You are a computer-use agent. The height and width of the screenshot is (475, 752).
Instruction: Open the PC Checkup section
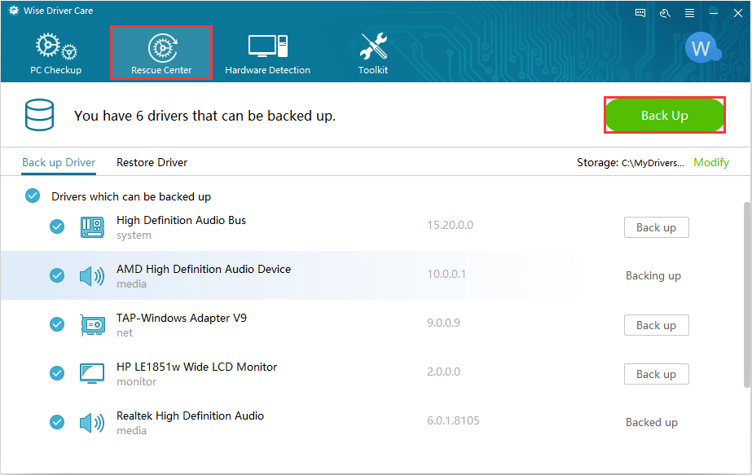[x=56, y=53]
